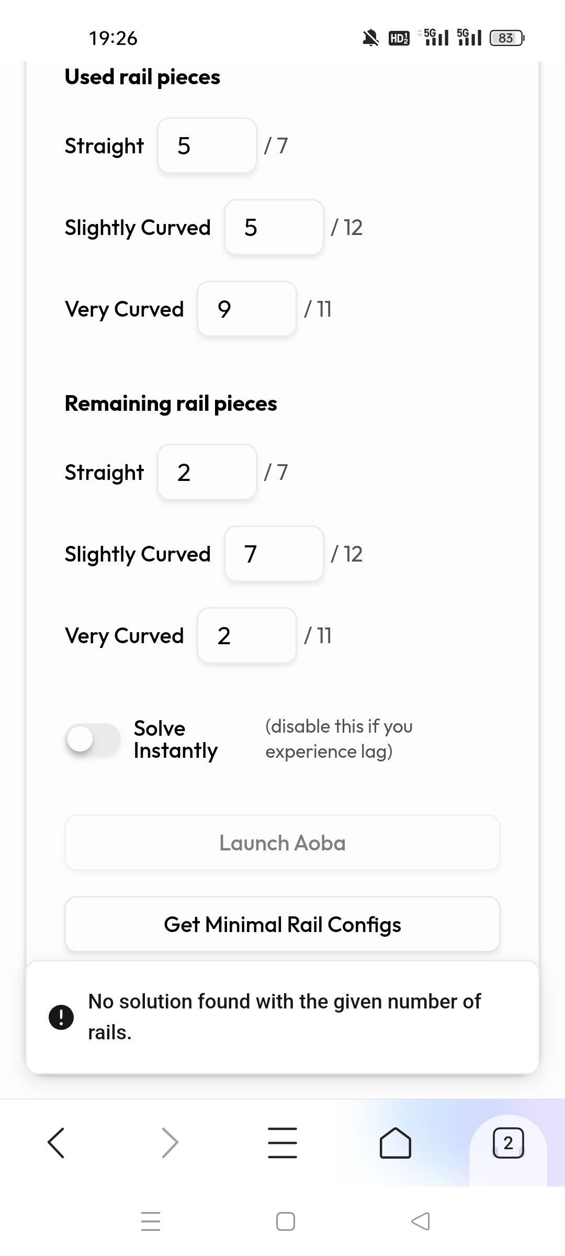The height and width of the screenshot is (1256, 565).
Task: Tap the muted bell status icon
Action: pos(370,38)
